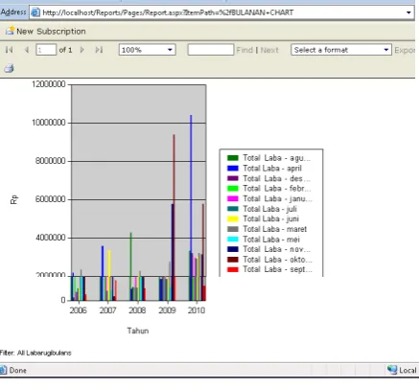Click the juli teal legend swatch
Screen dimensions: 419x389
(x=233, y=209)
